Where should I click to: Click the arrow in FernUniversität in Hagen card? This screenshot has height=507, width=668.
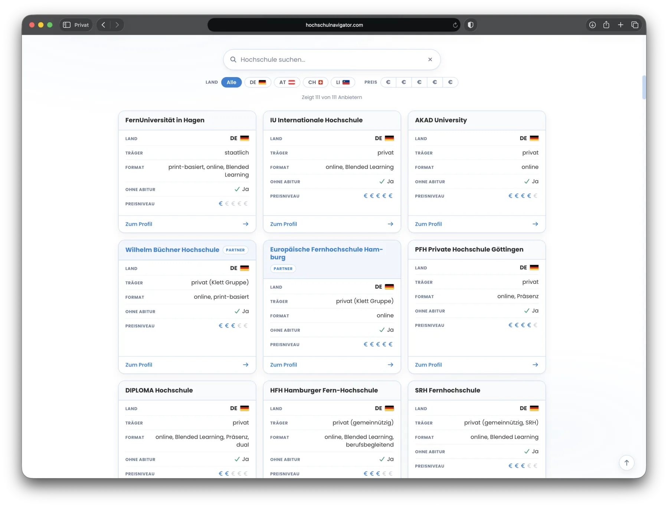pyautogui.click(x=246, y=224)
